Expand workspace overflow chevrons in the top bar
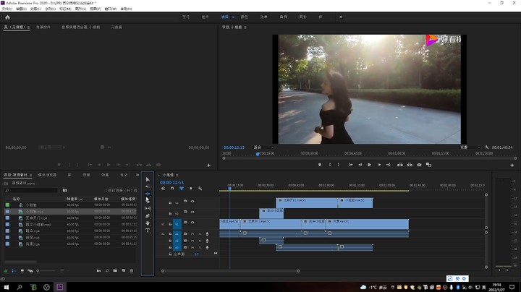This screenshot has width=521, height=292. point(341,17)
